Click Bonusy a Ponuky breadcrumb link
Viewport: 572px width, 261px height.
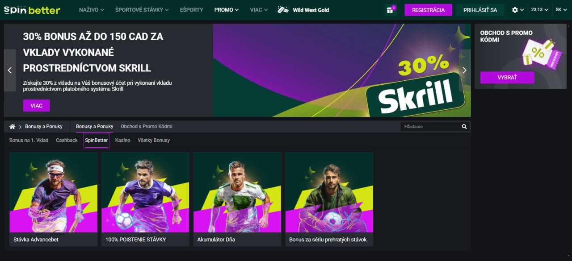[44, 127]
